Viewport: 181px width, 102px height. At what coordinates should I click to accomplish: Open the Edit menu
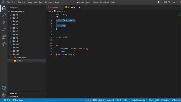click(14, 2)
